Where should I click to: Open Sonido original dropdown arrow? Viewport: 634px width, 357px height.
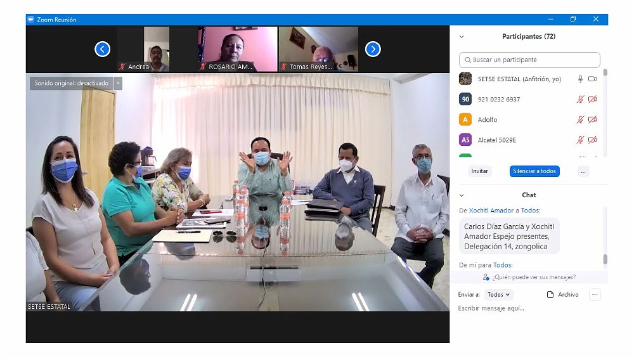(x=118, y=83)
